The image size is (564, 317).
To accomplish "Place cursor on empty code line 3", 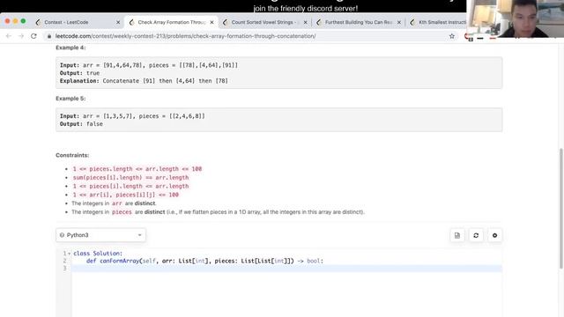I will click(x=286, y=269).
